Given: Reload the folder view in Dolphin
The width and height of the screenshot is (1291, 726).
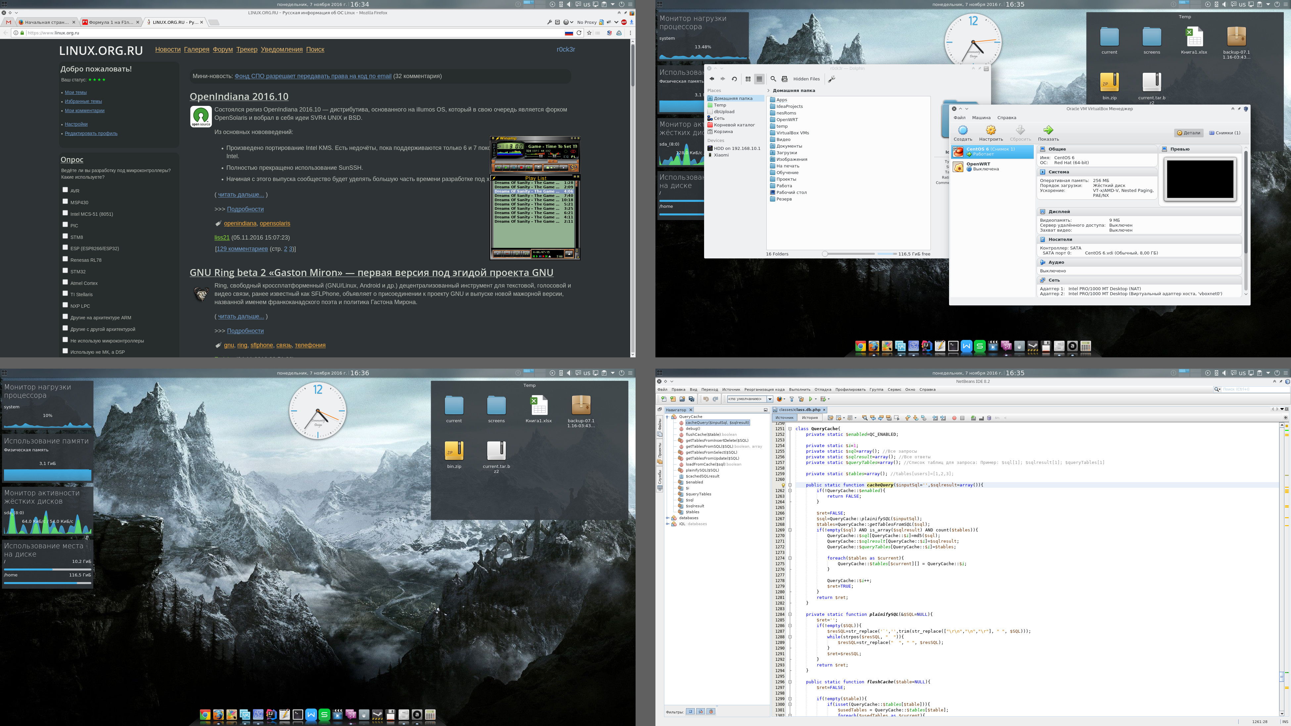Looking at the screenshot, I should pos(734,79).
